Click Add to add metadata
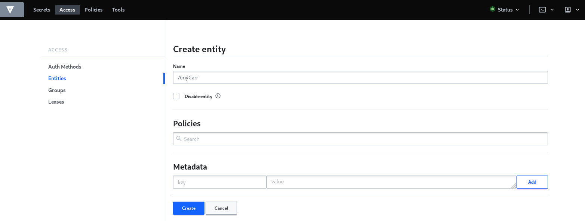 coord(532,182)
